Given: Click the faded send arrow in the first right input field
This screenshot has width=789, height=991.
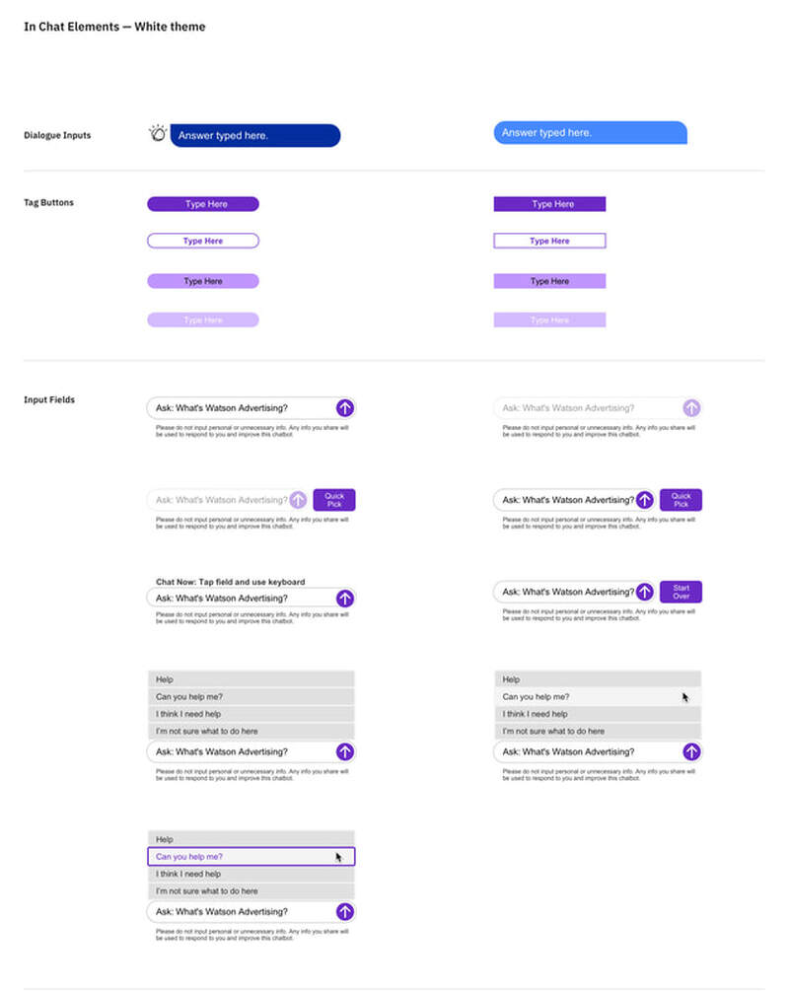Looking at the screenshot, I should [691, 407].
